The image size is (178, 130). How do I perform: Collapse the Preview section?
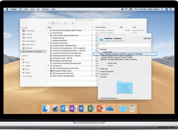pyautogui.click(x=100, y=77)
